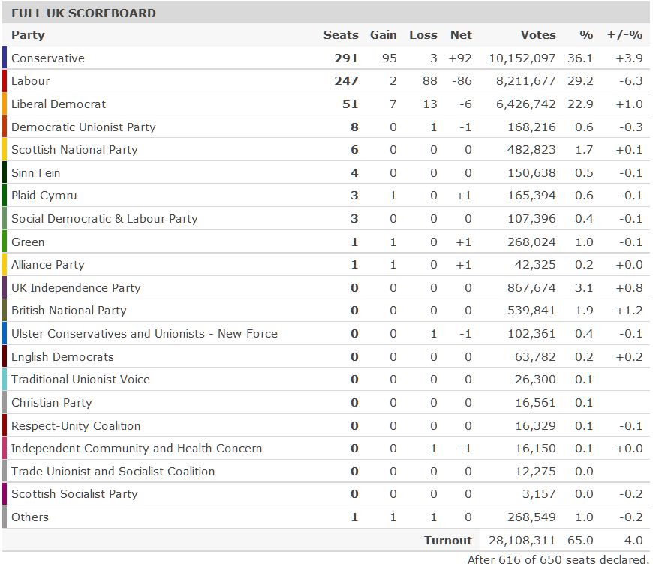This screenshot has height=570, width=653.
Task: Select the Christian Party label
Action: click(51, 403)
